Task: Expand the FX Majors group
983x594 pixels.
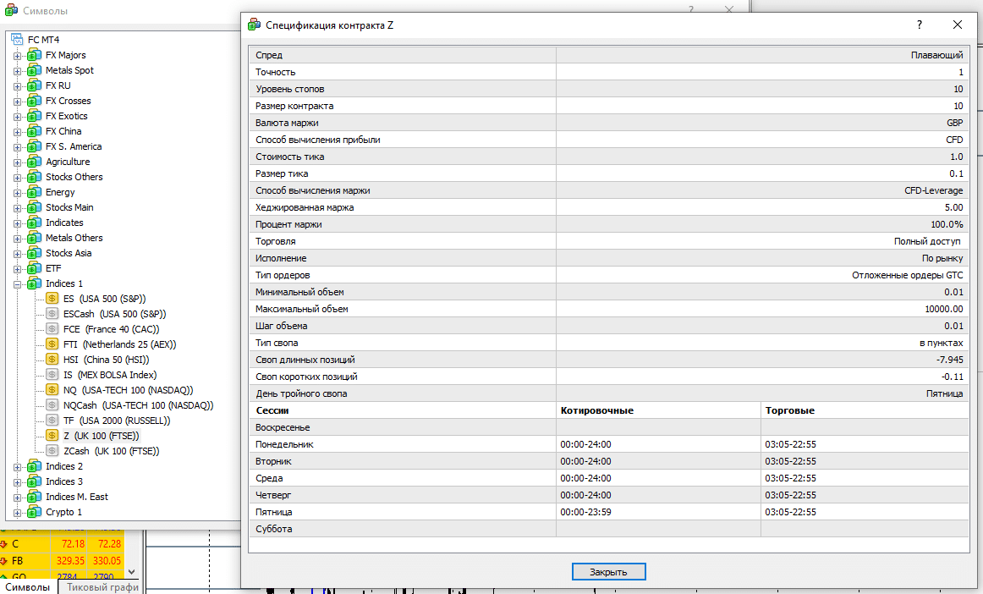Action: click(17, 56)
